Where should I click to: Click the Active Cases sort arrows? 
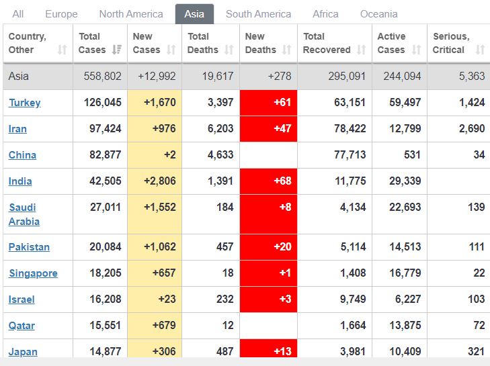click(x=417, y=50)
